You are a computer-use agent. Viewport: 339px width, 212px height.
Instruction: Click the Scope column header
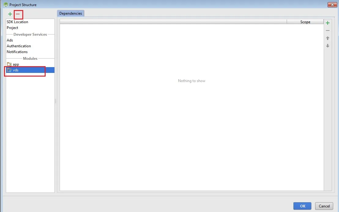pyautogui.click(x=305, y=22)
